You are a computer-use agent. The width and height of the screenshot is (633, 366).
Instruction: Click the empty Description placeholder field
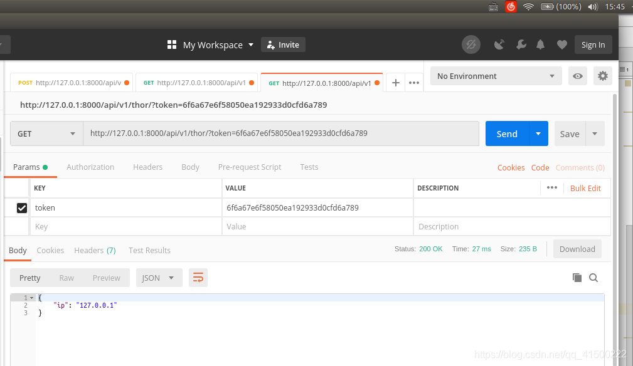[512, 226]
